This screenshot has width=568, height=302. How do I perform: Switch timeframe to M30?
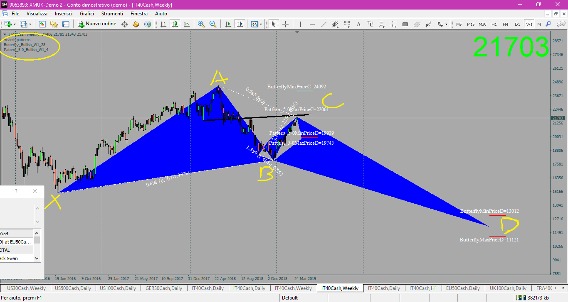pyautogui.click(x=482, y=24)
